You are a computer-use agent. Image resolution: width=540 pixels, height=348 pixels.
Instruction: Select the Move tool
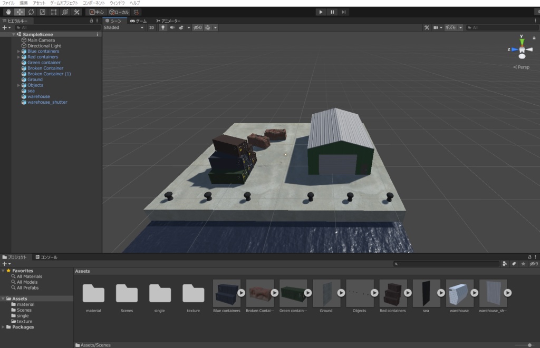tap(20, 12)
